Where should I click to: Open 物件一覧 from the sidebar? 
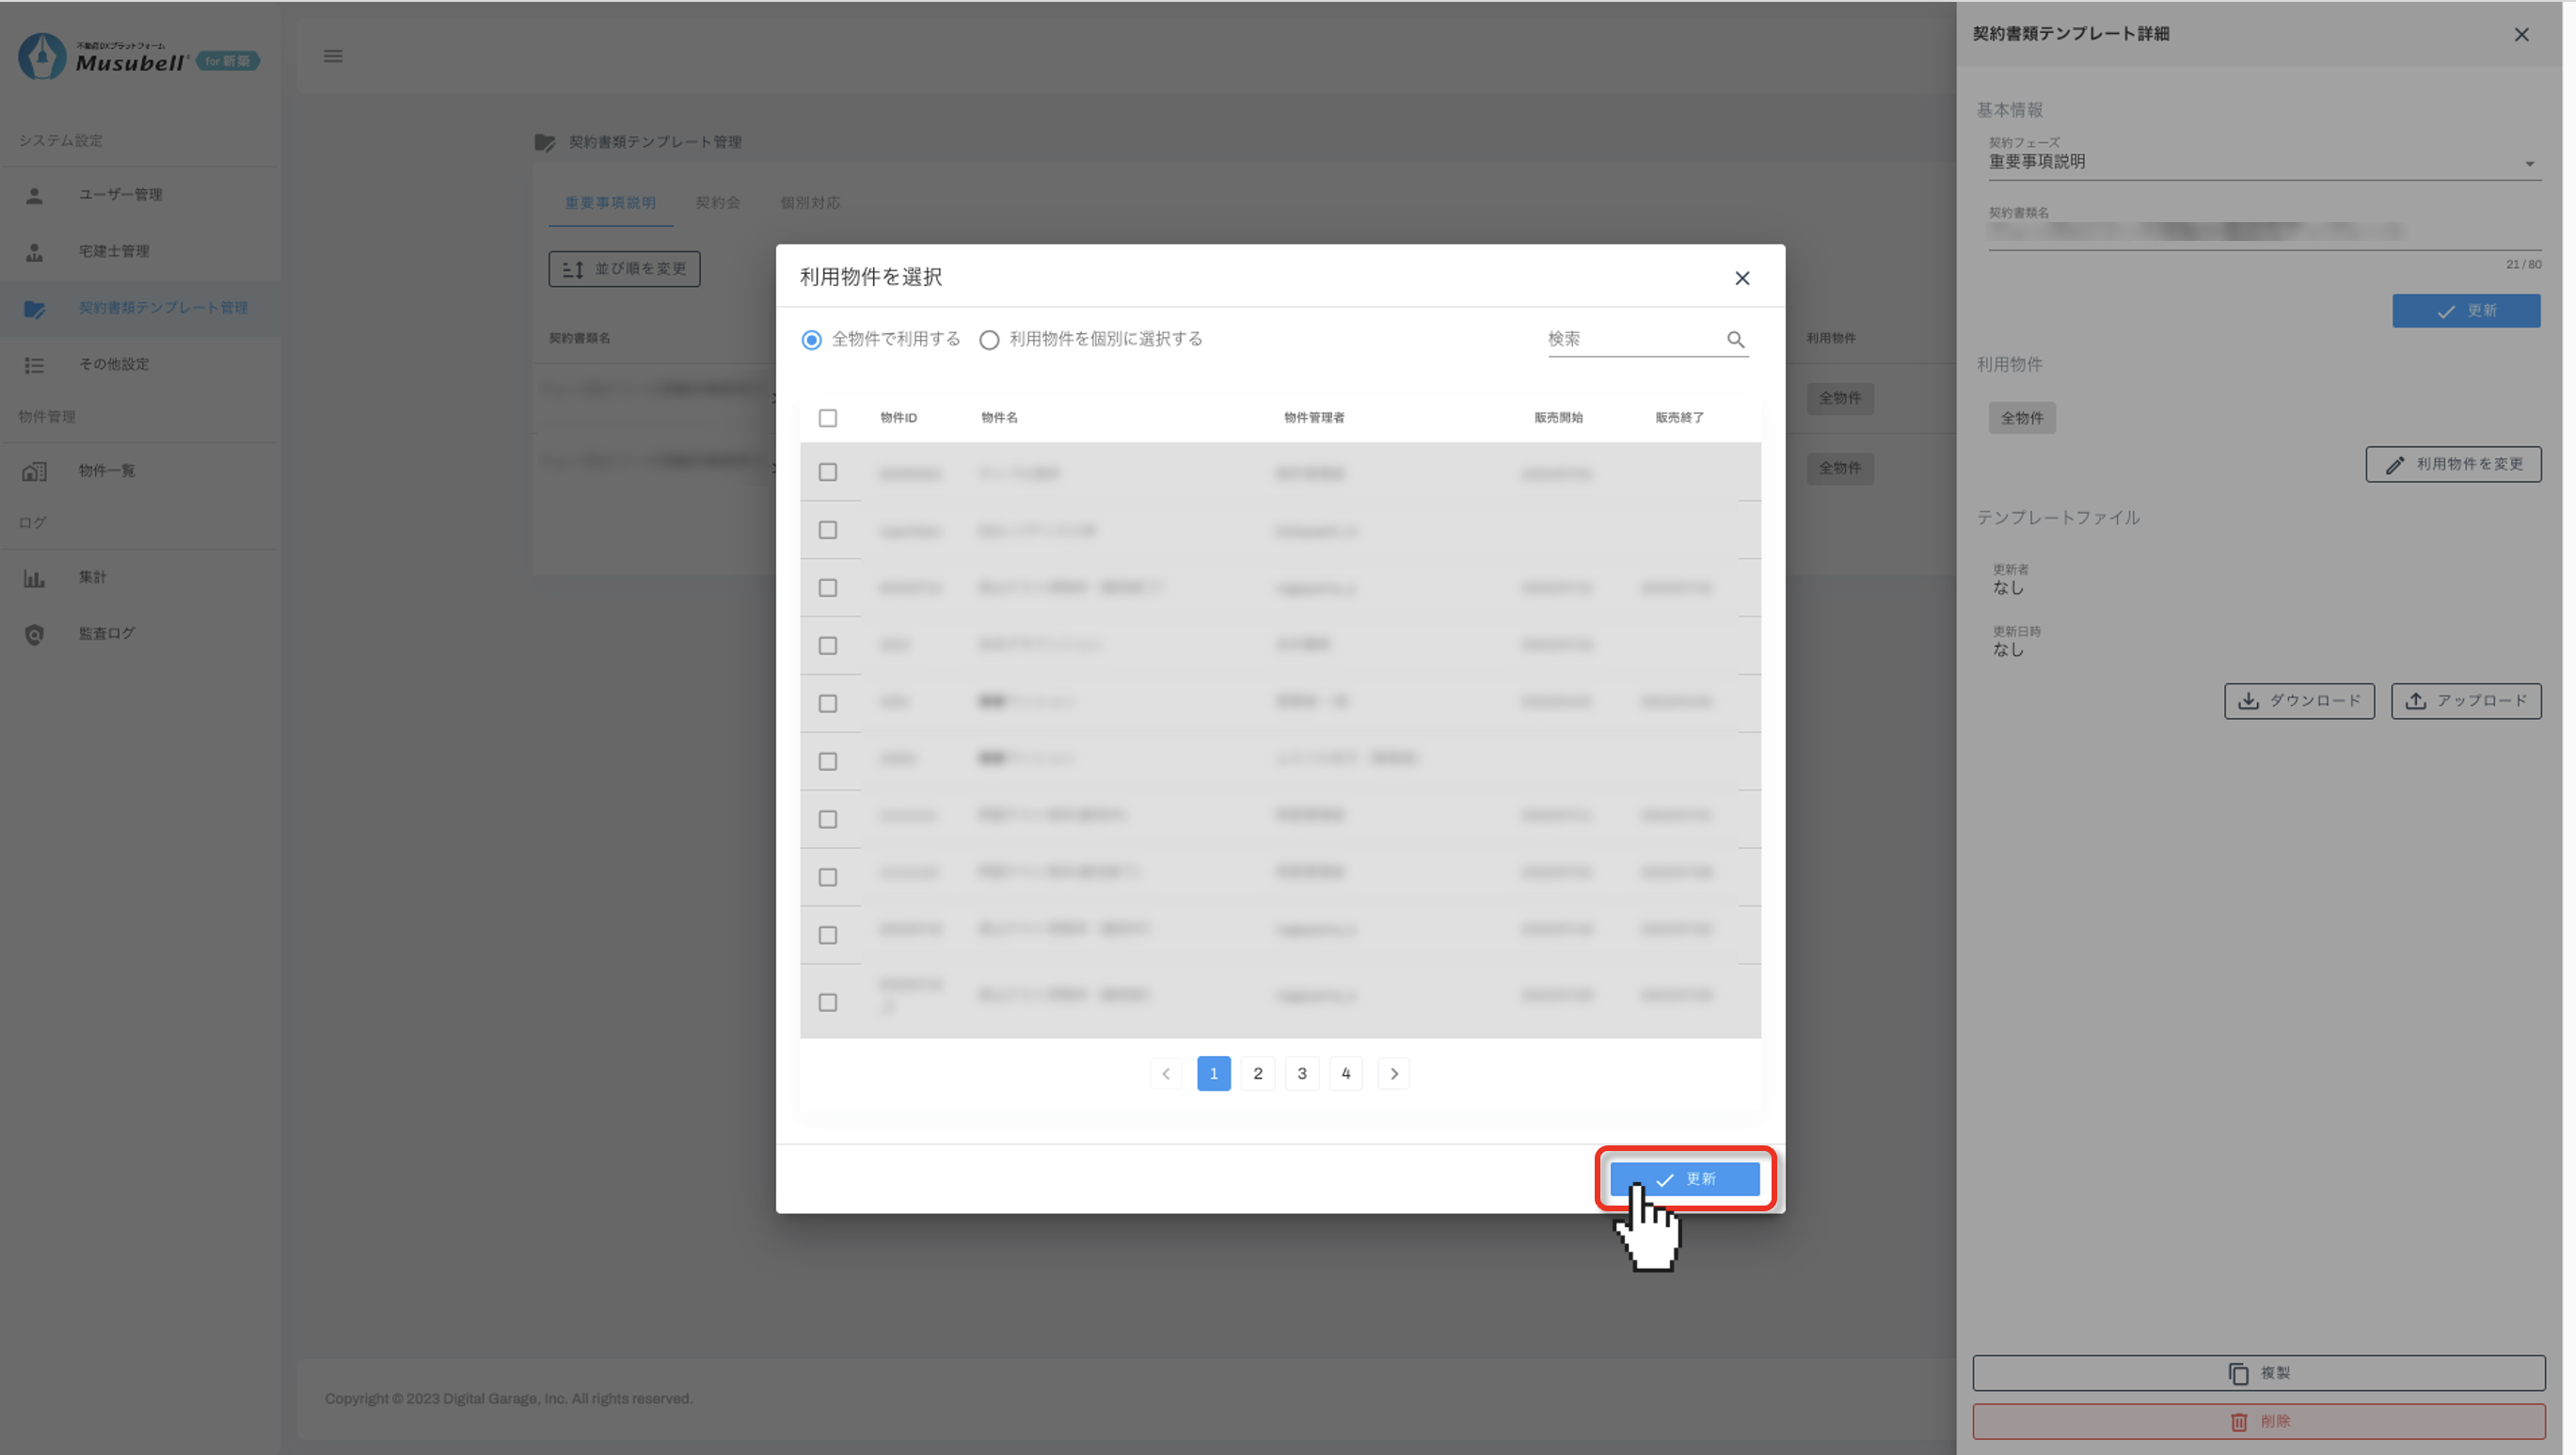(x=106, y=470)
